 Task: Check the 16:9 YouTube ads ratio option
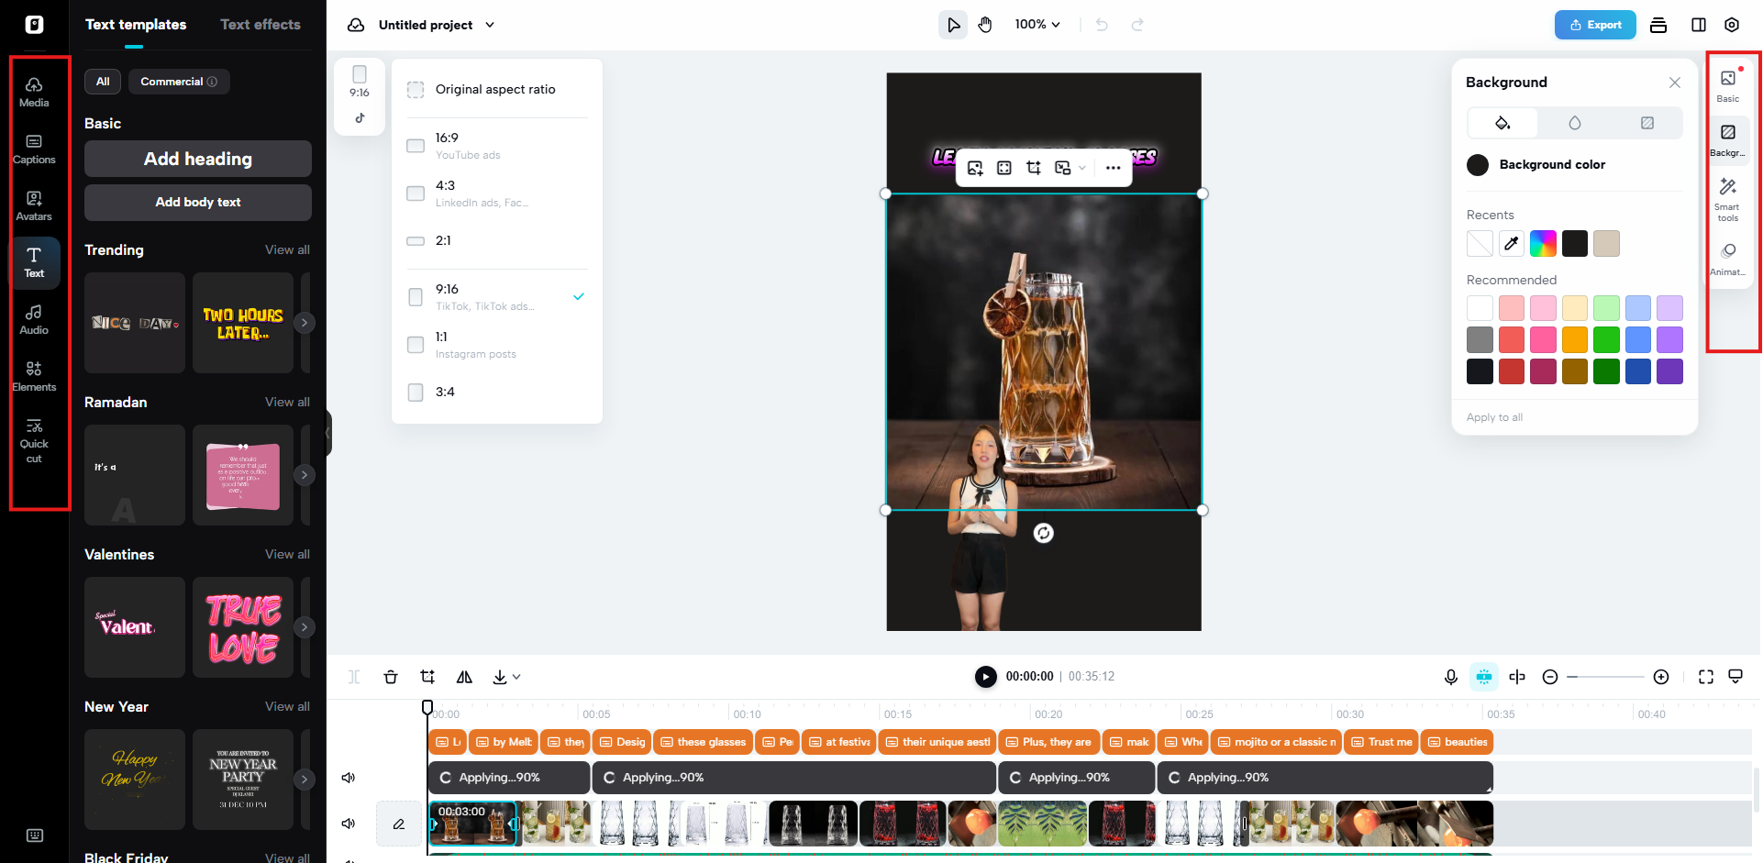(415, 145)
